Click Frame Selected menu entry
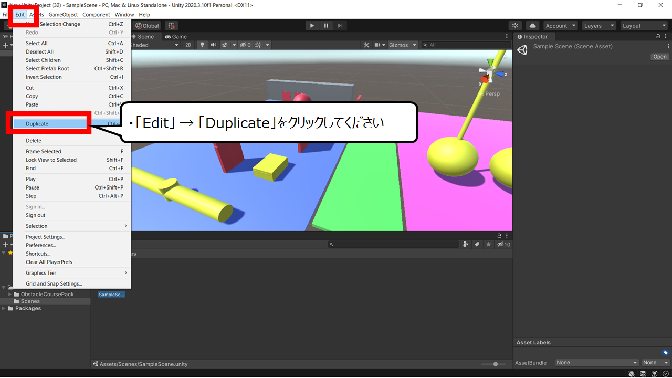The height and width of the screenshot is (378, 672). tap(72, 152)
